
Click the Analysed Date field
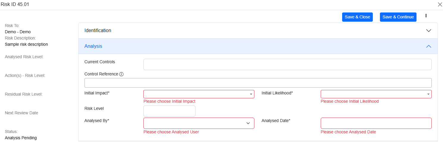click(x=376, y=123)
